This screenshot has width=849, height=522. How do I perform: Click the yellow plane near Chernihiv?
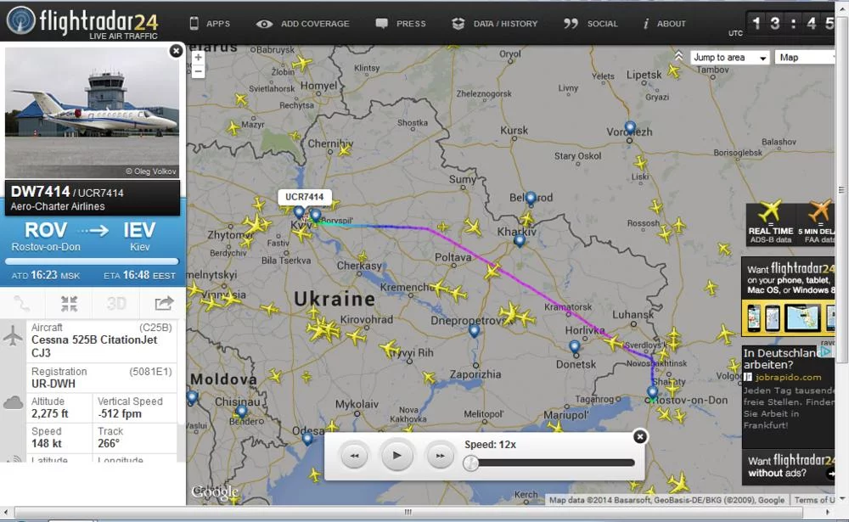pyautogui.click(x=345, y=149)
